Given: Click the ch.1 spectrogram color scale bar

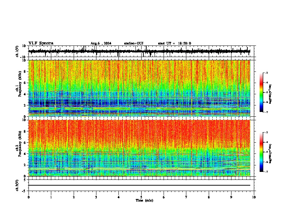Looking at the screenshot, I should pos(261,92).
